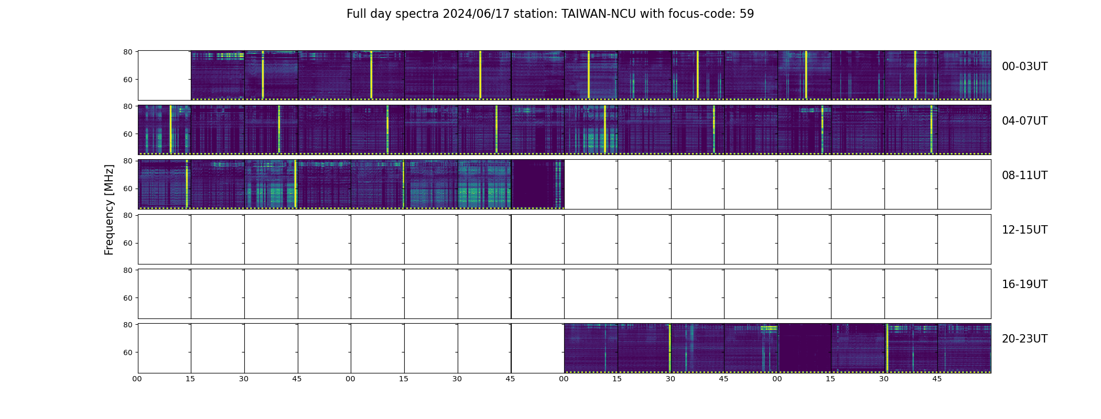Select the "00-03UT" row label
The height and width of the screenshot is (419, 1101).
pos(1024,67)
